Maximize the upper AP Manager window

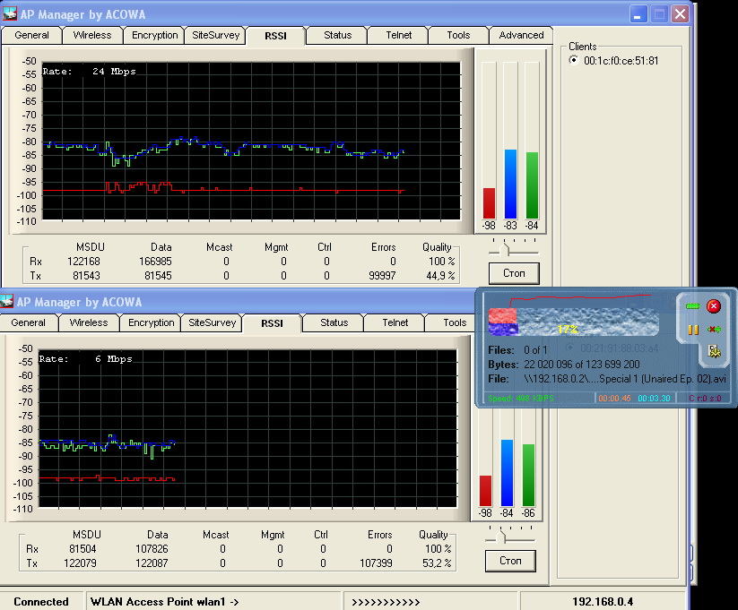(x=659, y=14)
